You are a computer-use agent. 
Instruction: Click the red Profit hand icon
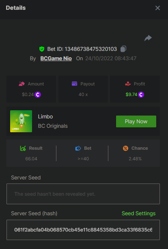pos(128,84)
